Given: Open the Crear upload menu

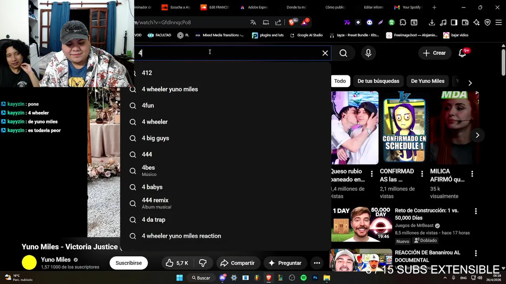Looking at the screenshot, I should tap(434, 53).
